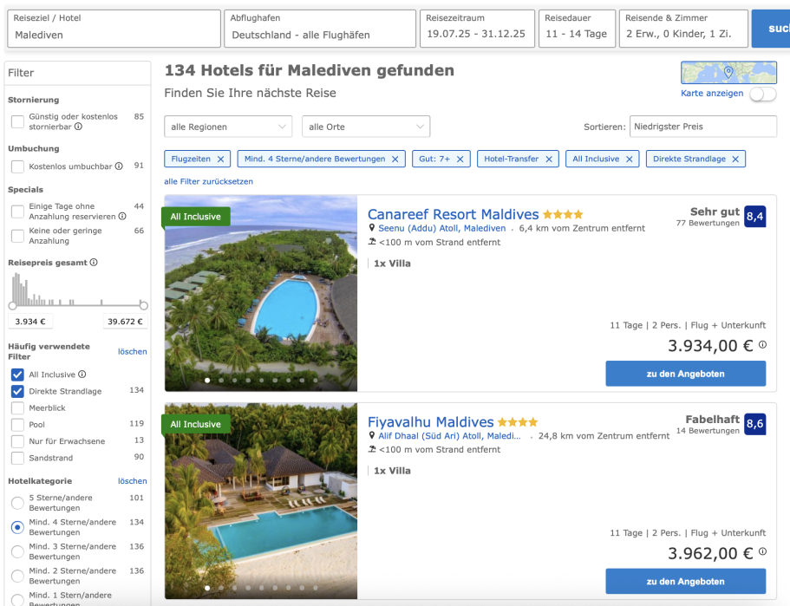Viewport: 790px width, 606px height.
Task: Open the map thumbnail preview
Action: pos(728,73)
